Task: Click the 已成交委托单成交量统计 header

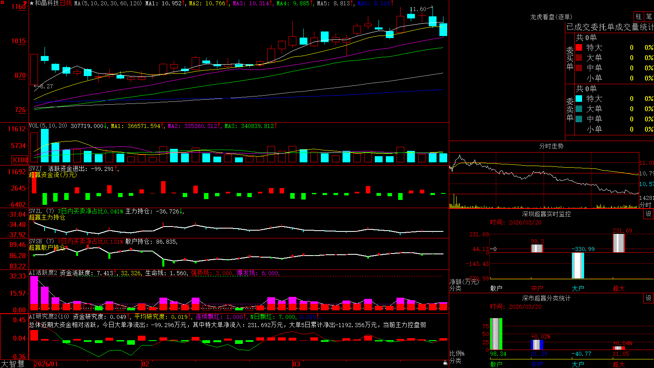Action: point(610,27)
